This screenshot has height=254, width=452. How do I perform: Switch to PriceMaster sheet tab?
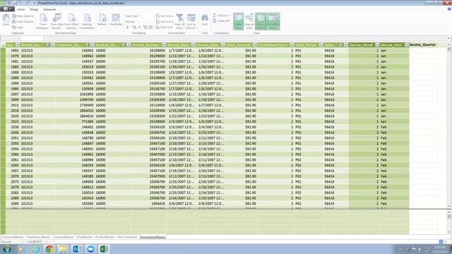pyautogui.click(x=85, y=237)
